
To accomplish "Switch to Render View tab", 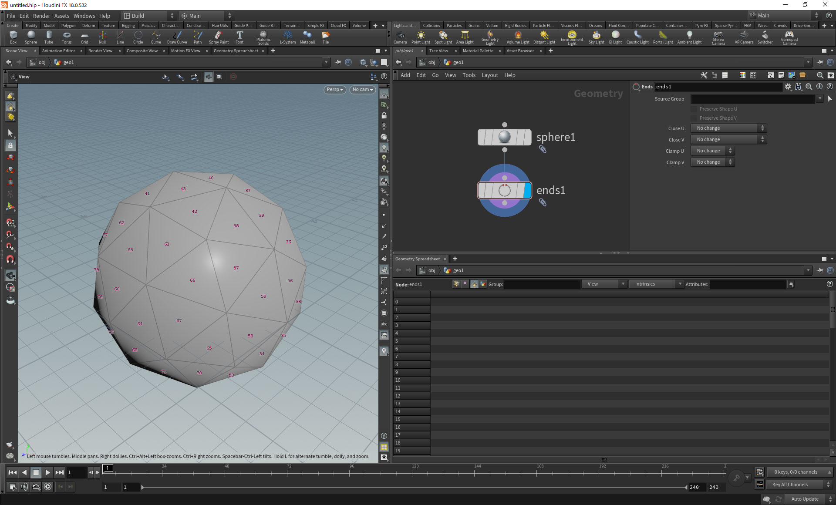I will (x=100, y=50).
